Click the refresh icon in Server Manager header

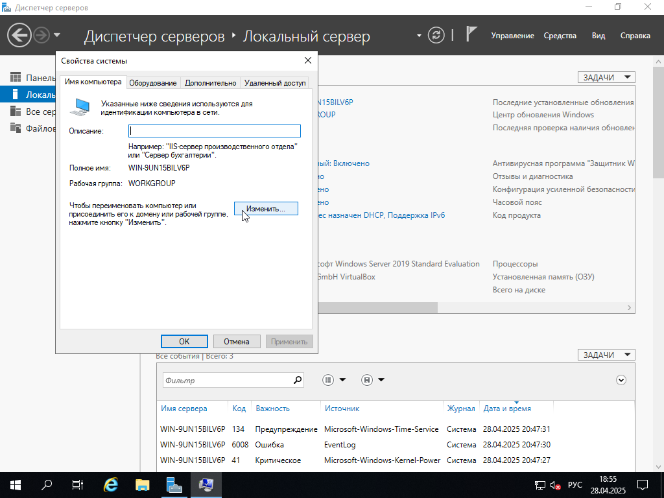[436, 35]
